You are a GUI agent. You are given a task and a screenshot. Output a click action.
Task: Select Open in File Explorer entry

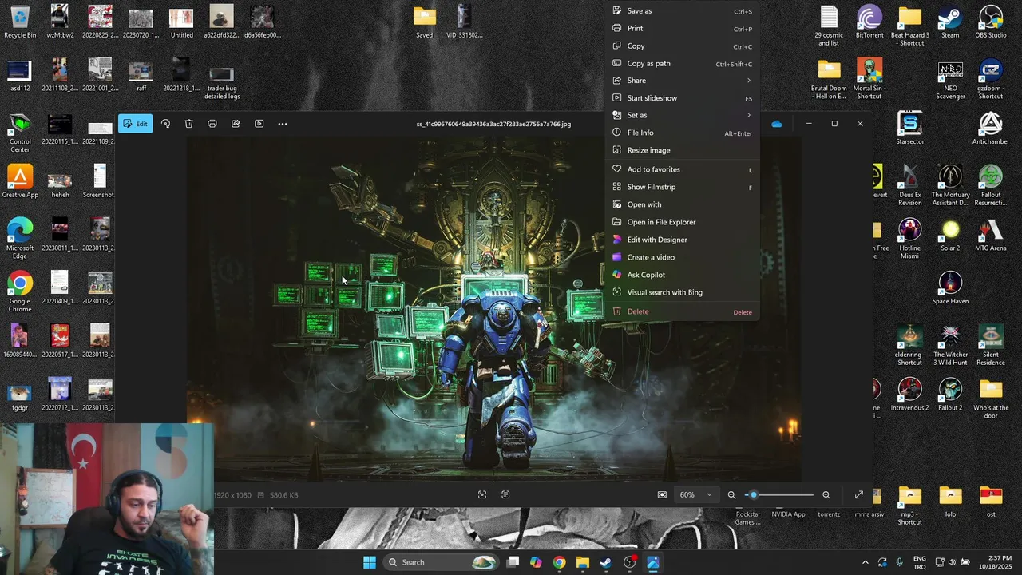pyautogui.click(x=682, y=222)
